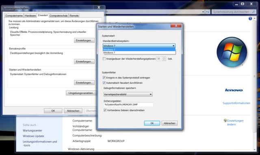
Task: Click the scroll down arrow in Control Panel window
Action: [255, 149]
